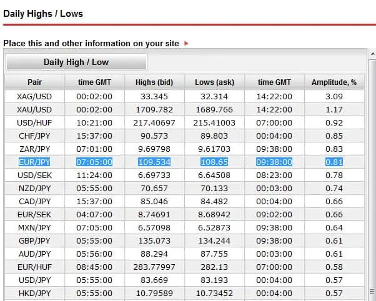Image resolution: width=376 pixels, height=301 pixels.
Task: Click the 8.74691 high value
Action: (154, 214)
